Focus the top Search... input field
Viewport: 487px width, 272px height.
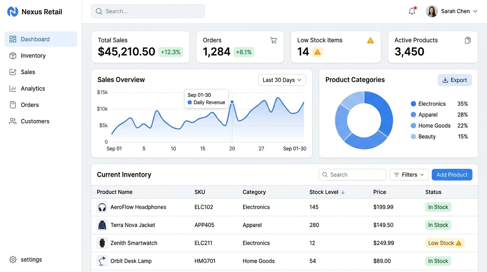tap(148, 11)
